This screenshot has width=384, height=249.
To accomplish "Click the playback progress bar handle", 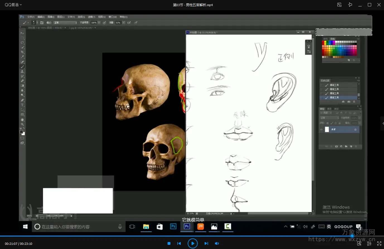I will pos(352,236).
